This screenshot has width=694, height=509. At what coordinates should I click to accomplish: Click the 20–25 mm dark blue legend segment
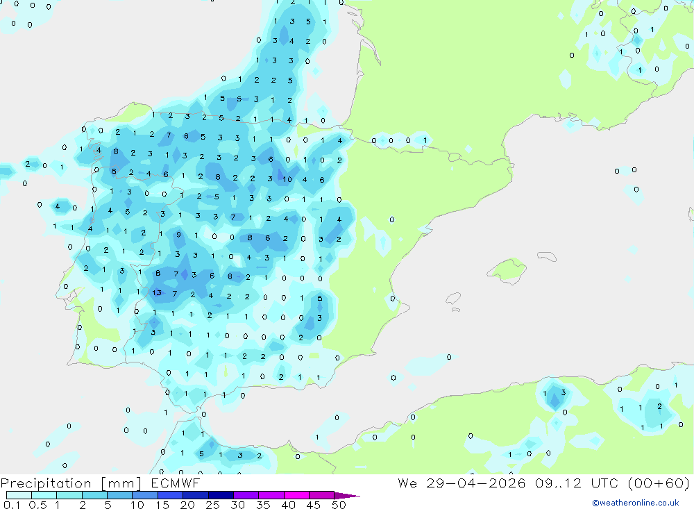[196, 495]
